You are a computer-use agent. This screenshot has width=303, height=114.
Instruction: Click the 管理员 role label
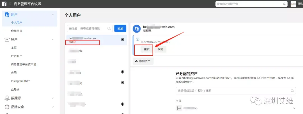(147, 31)
